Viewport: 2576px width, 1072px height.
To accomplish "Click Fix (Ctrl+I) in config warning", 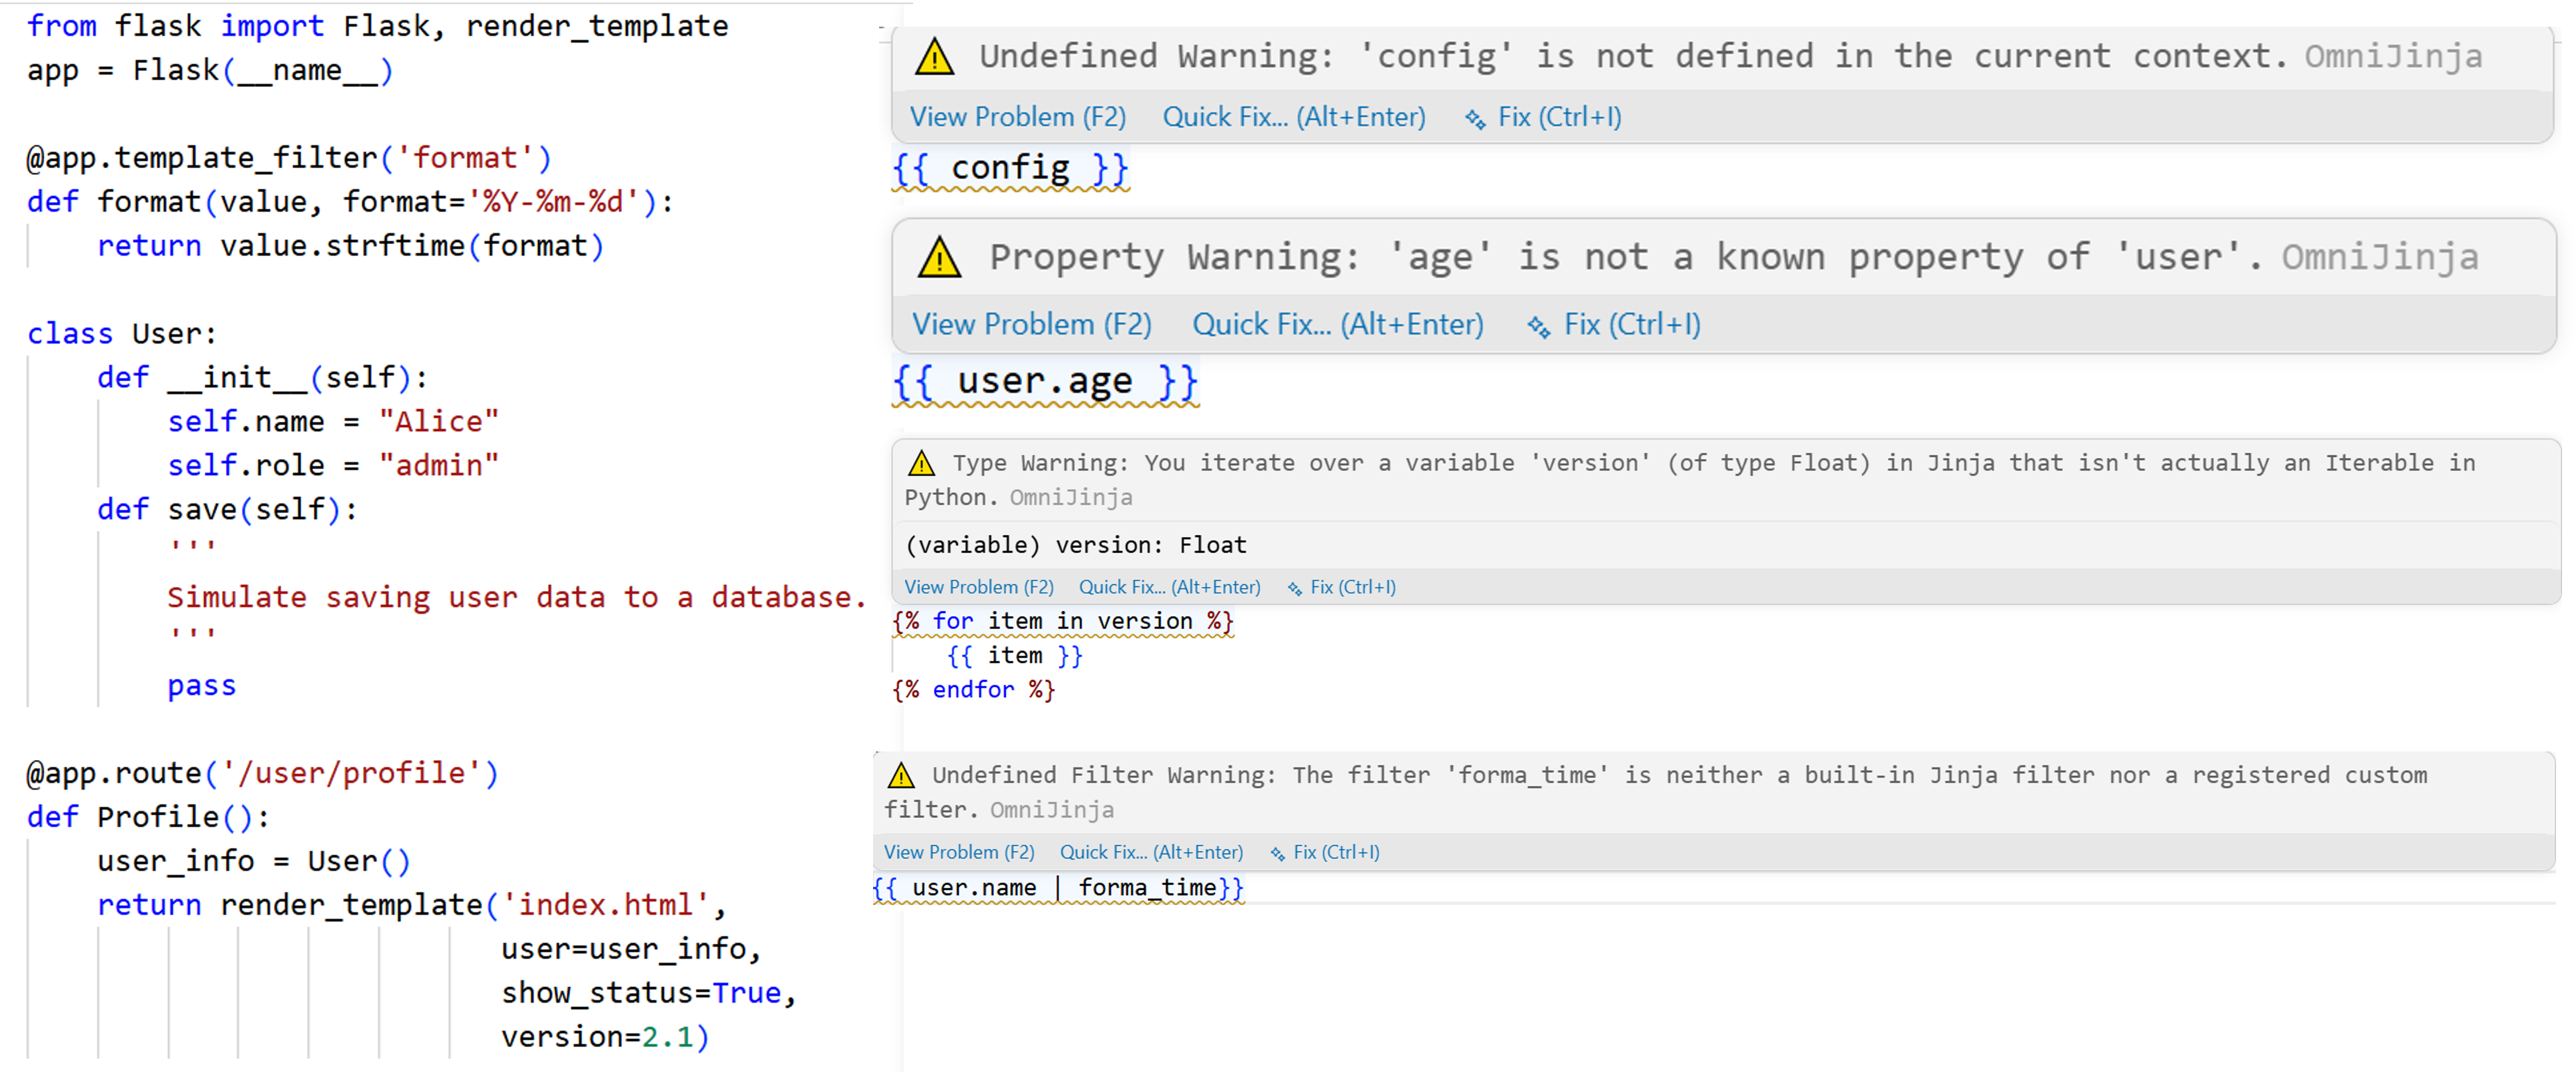I will pyautogui.click(x=1559, y=117).
